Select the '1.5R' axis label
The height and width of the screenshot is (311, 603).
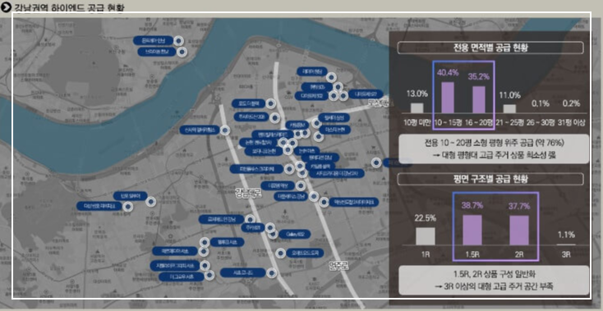point(472,254)
